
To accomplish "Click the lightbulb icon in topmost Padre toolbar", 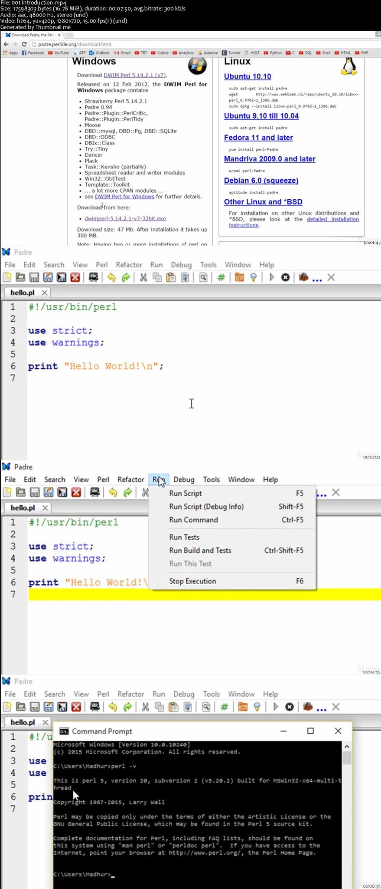I will 254,278.
